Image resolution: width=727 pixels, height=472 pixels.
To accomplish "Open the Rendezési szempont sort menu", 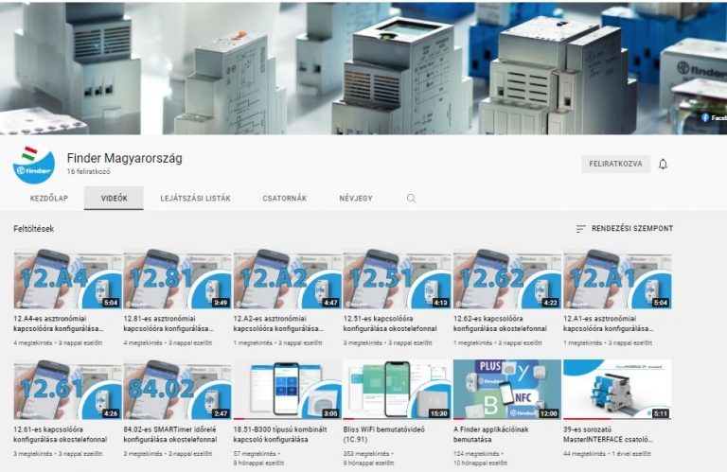I will click(624, 229).
